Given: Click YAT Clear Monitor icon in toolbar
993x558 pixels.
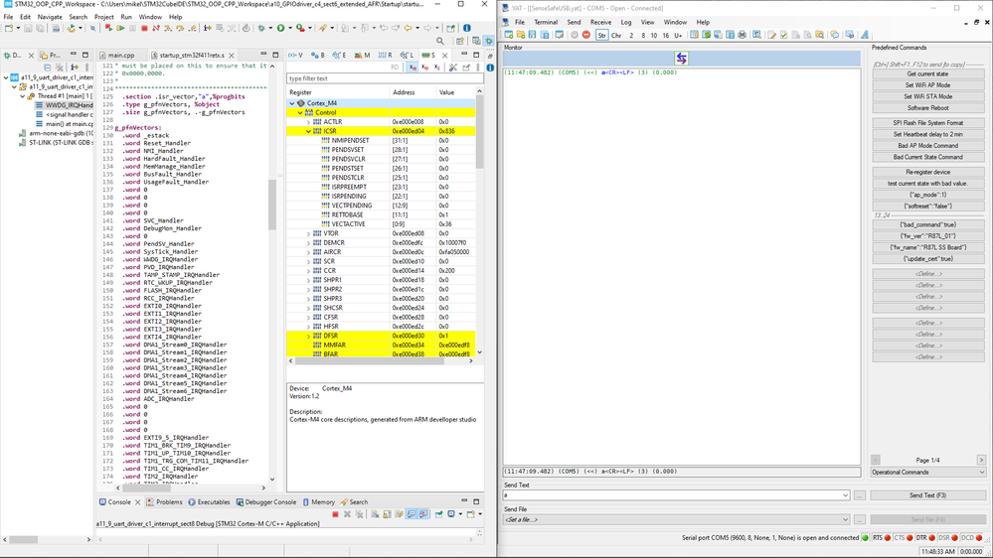Looking at the screenshot, I should click(x=694, y=35).
